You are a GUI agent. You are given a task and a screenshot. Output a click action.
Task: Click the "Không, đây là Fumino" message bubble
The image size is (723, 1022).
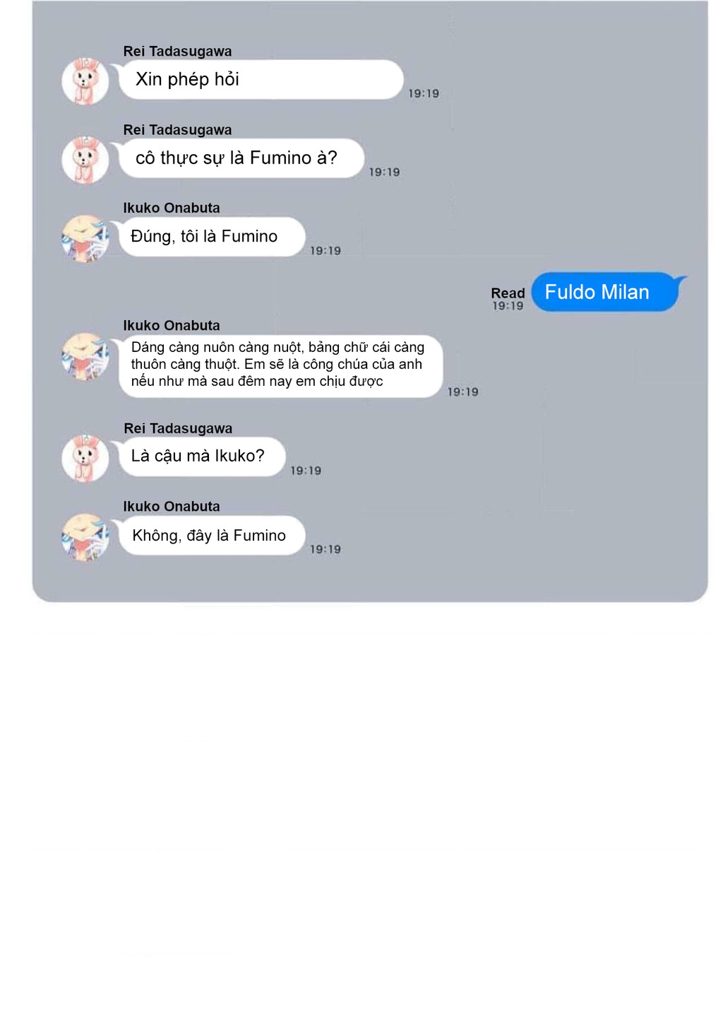point(211,535)
